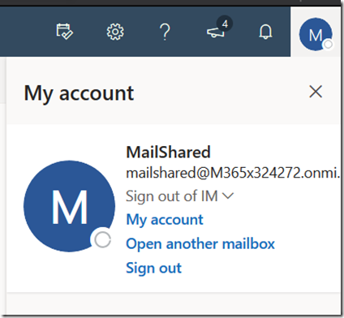The width and height of the screenshot is (344, 318).
Task: Open Settings gear icon
Action: pos(115,32)
